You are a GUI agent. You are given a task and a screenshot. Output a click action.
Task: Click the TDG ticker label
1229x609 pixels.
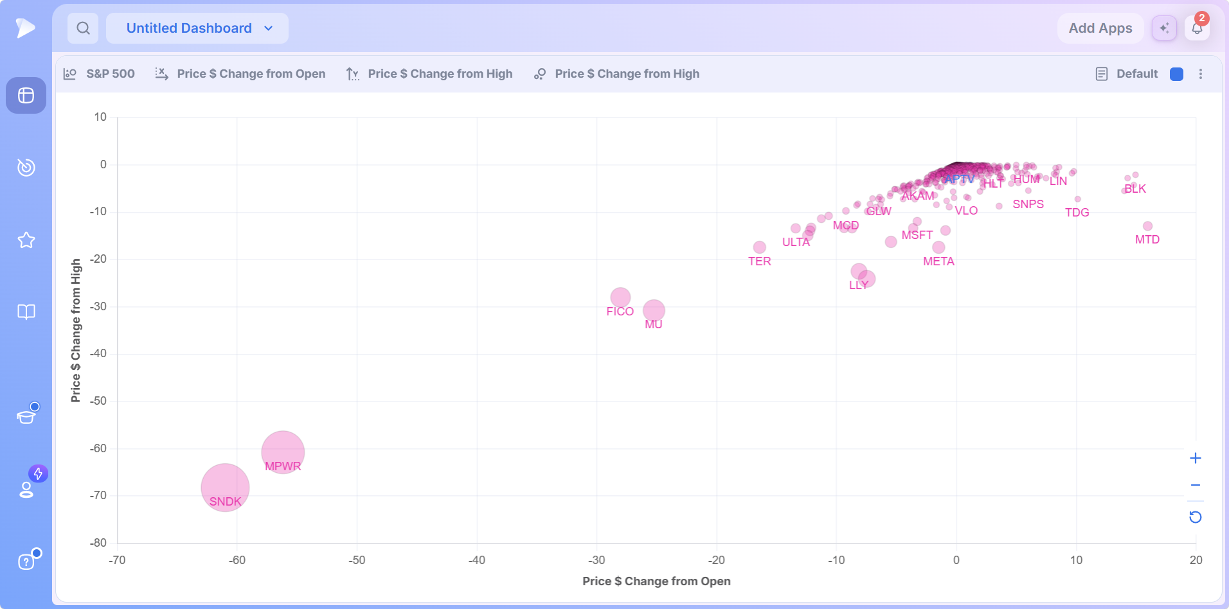click(1077, 213)
